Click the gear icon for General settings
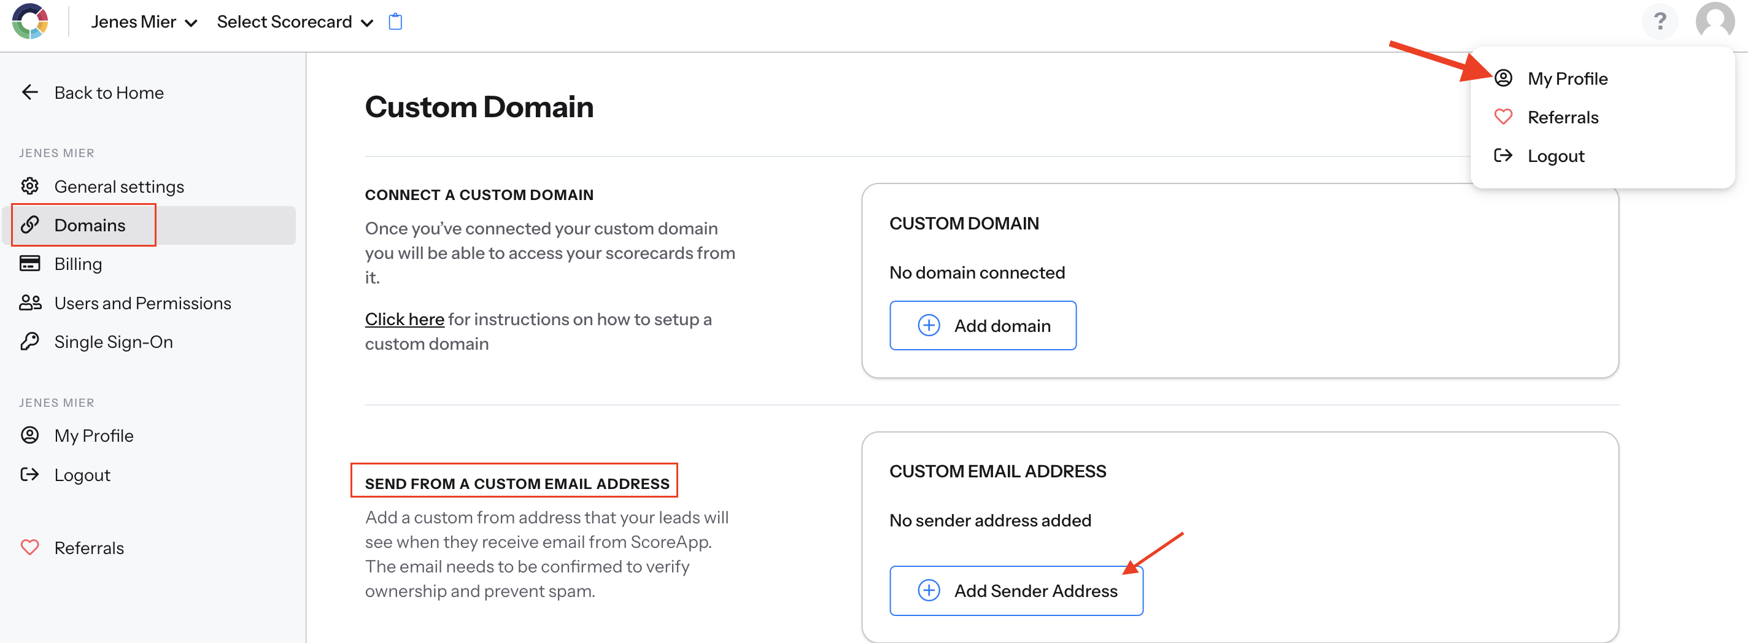 [x=30, y=186]
